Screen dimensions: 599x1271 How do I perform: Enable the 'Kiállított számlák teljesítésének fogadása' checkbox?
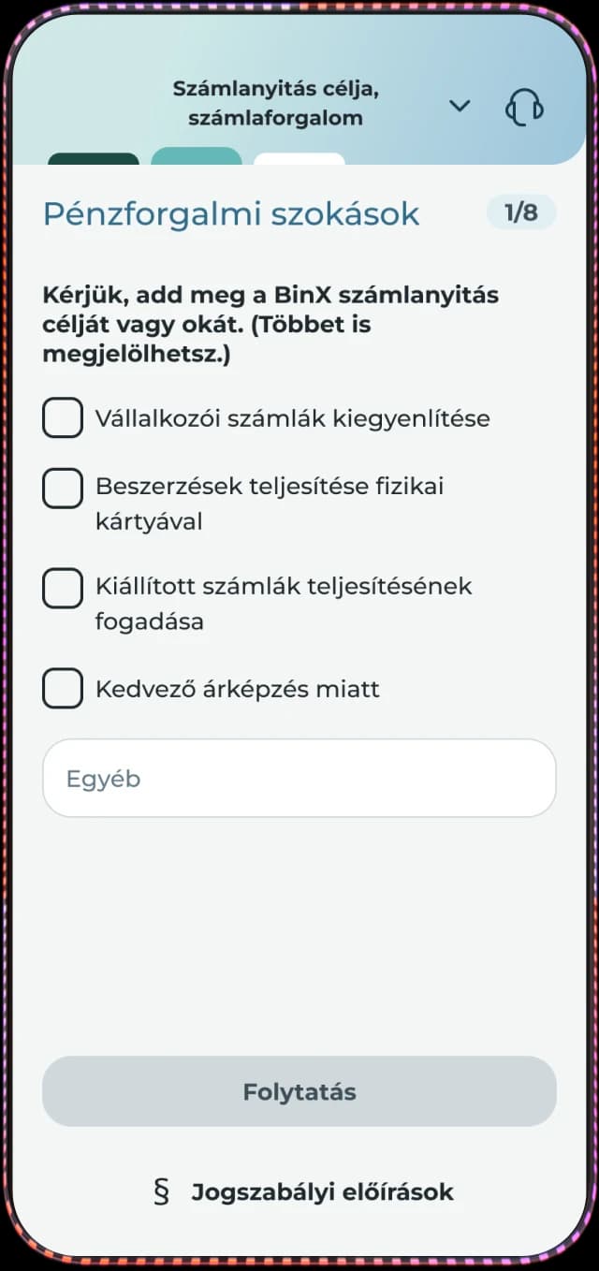(63, 588)
